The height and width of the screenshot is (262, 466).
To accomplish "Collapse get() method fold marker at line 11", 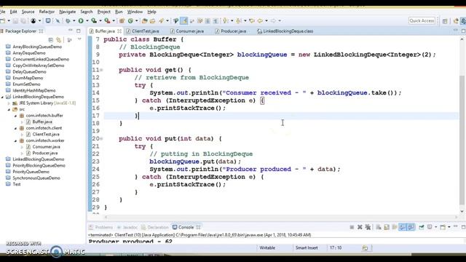I will [x=101, y=70].
